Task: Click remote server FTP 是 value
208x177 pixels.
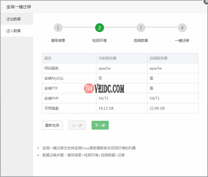Action: coord(151,88)
